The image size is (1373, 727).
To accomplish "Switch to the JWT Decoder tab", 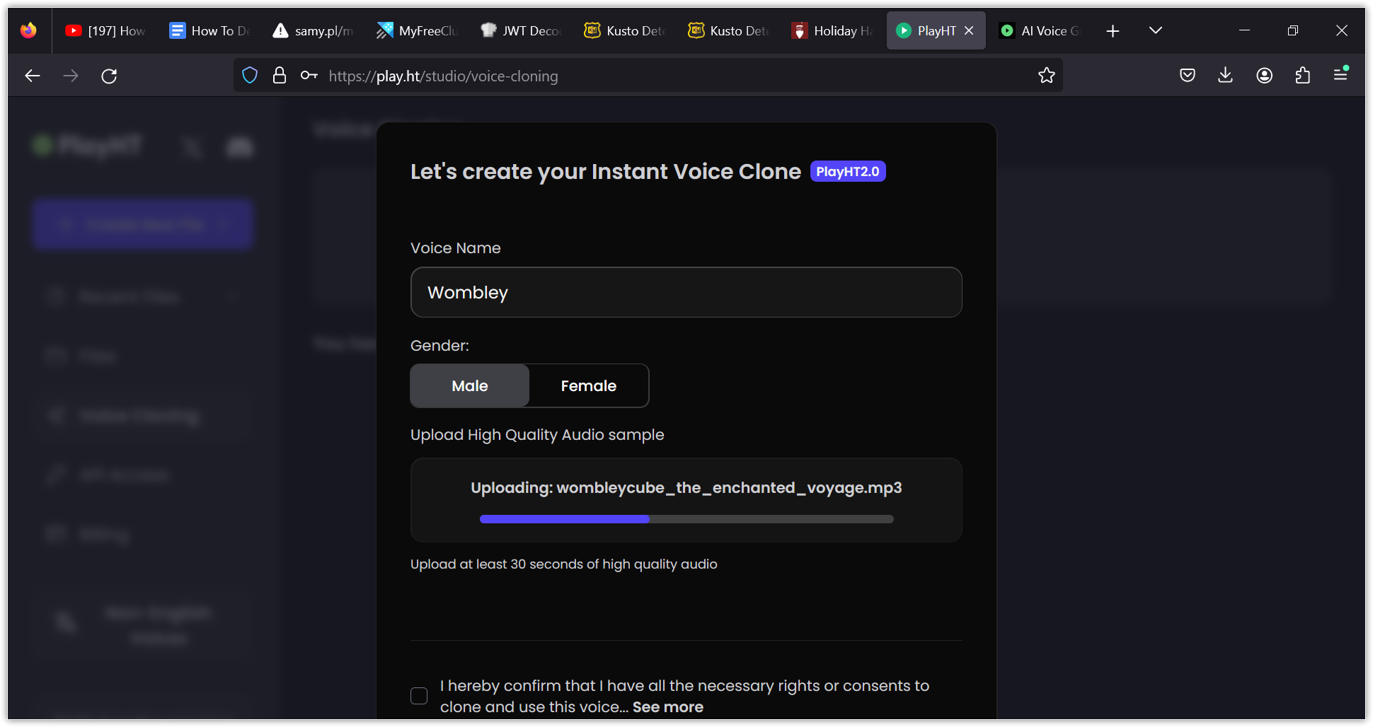I will coord(522,30).
